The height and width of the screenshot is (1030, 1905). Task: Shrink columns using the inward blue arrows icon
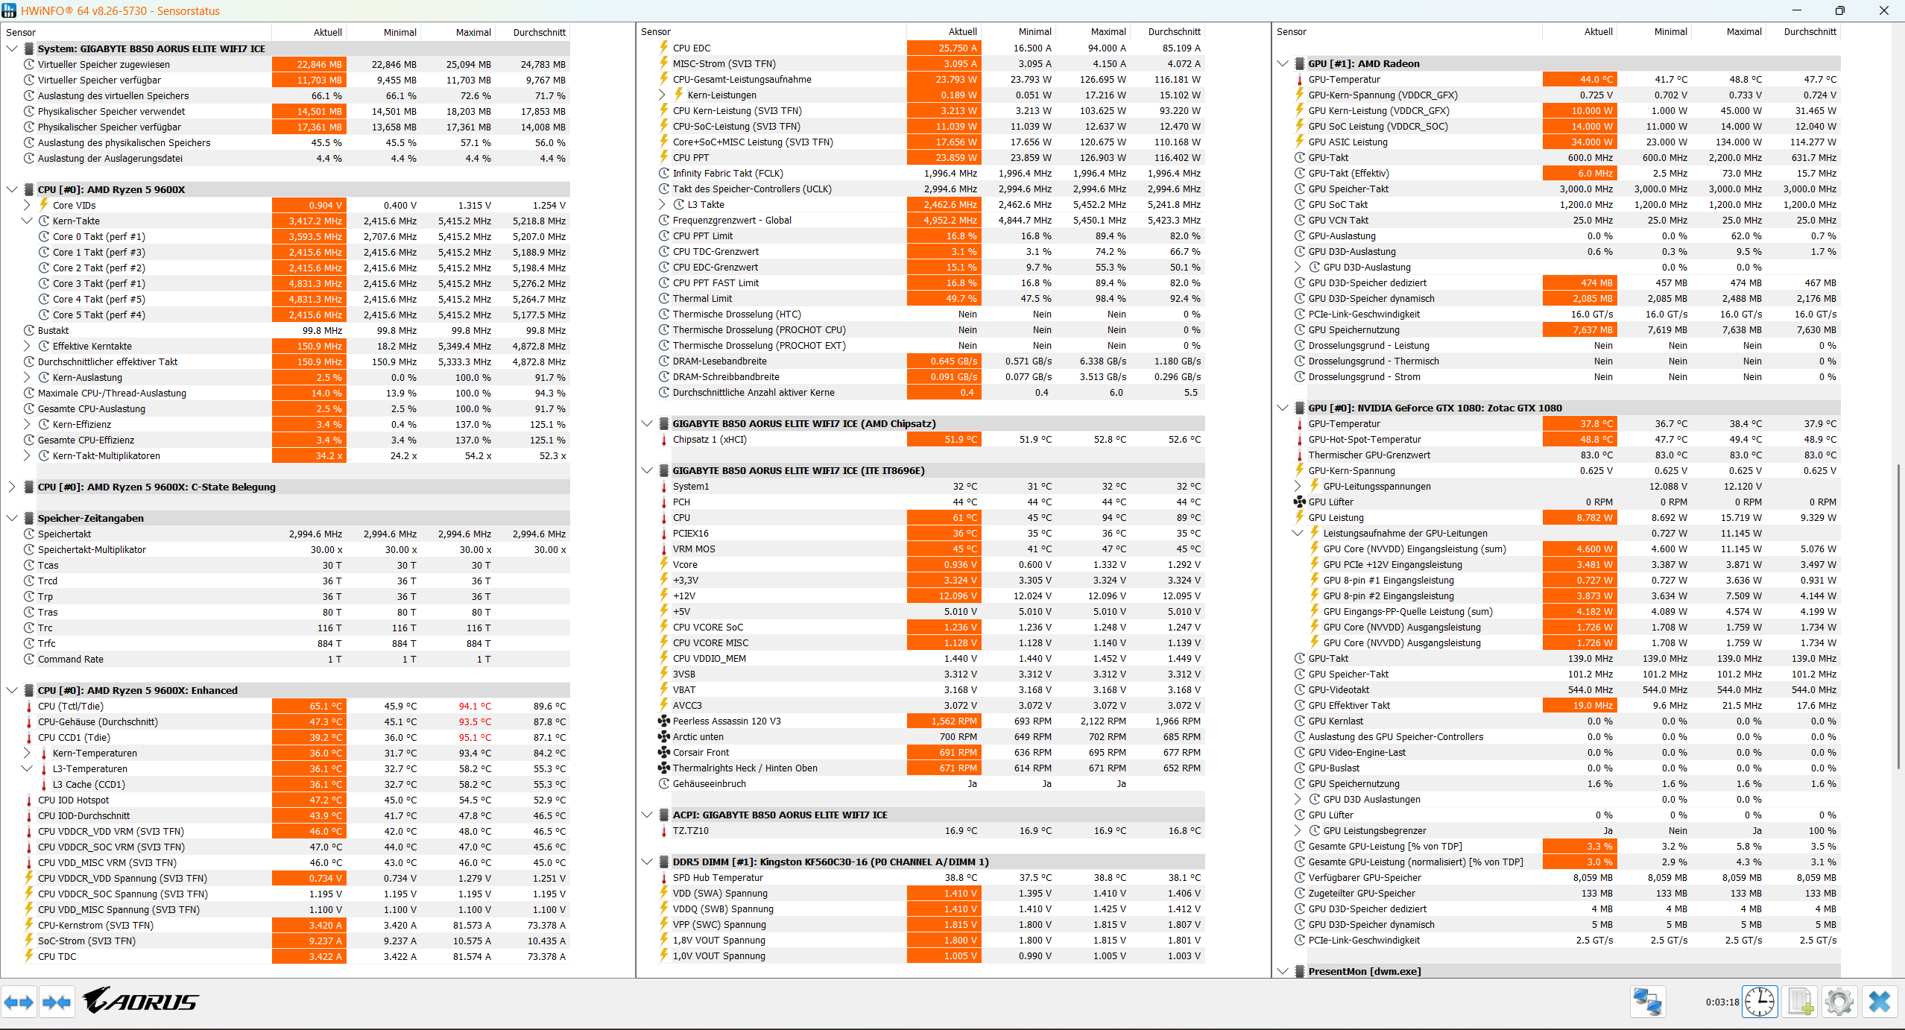pos(56,1002)
